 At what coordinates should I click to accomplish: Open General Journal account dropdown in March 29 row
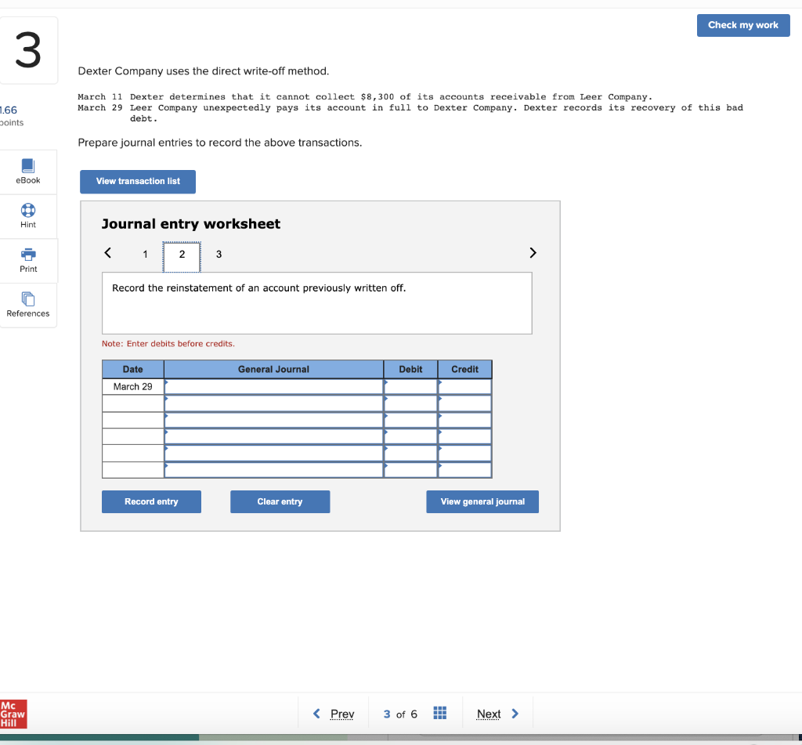click(273, 387)
